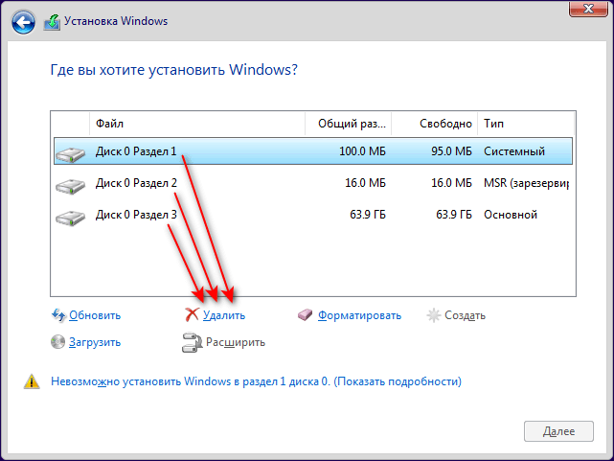Click the Extend (Расширить) partition icon

click(191, 341)
